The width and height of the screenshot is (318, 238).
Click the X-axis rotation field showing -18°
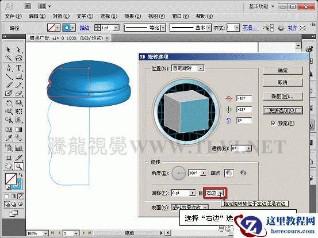(x=244, y=98)
